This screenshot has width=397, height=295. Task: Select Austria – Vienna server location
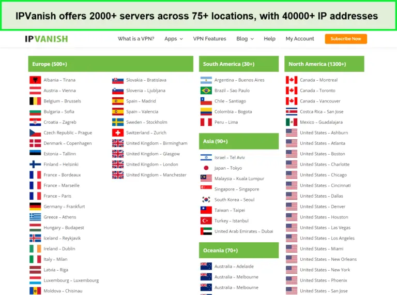click(59, 91)
